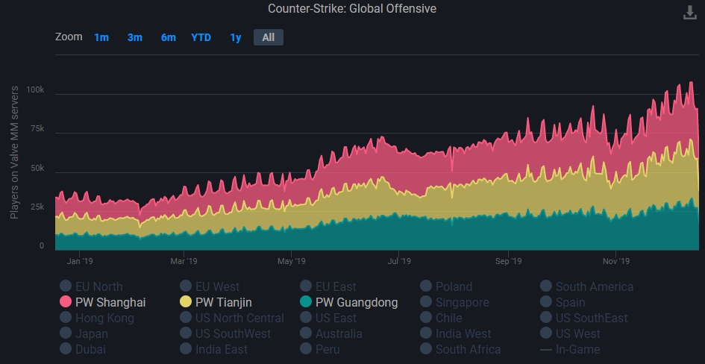Click the Zoom label

pos(69,37)
